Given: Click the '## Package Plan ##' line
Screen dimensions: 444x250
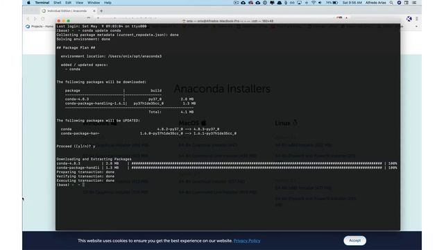Looking at the screenshot, I should coord(76,48).
